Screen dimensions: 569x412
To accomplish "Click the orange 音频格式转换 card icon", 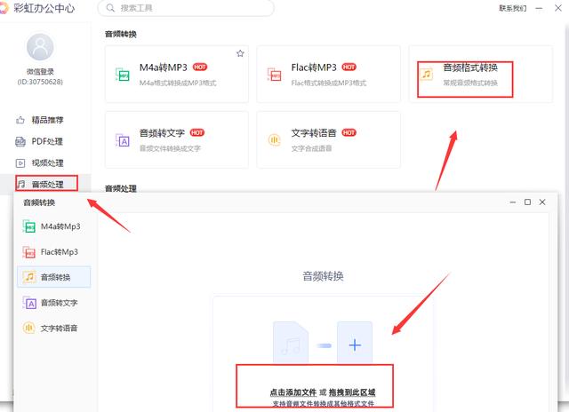I will 427,75.
